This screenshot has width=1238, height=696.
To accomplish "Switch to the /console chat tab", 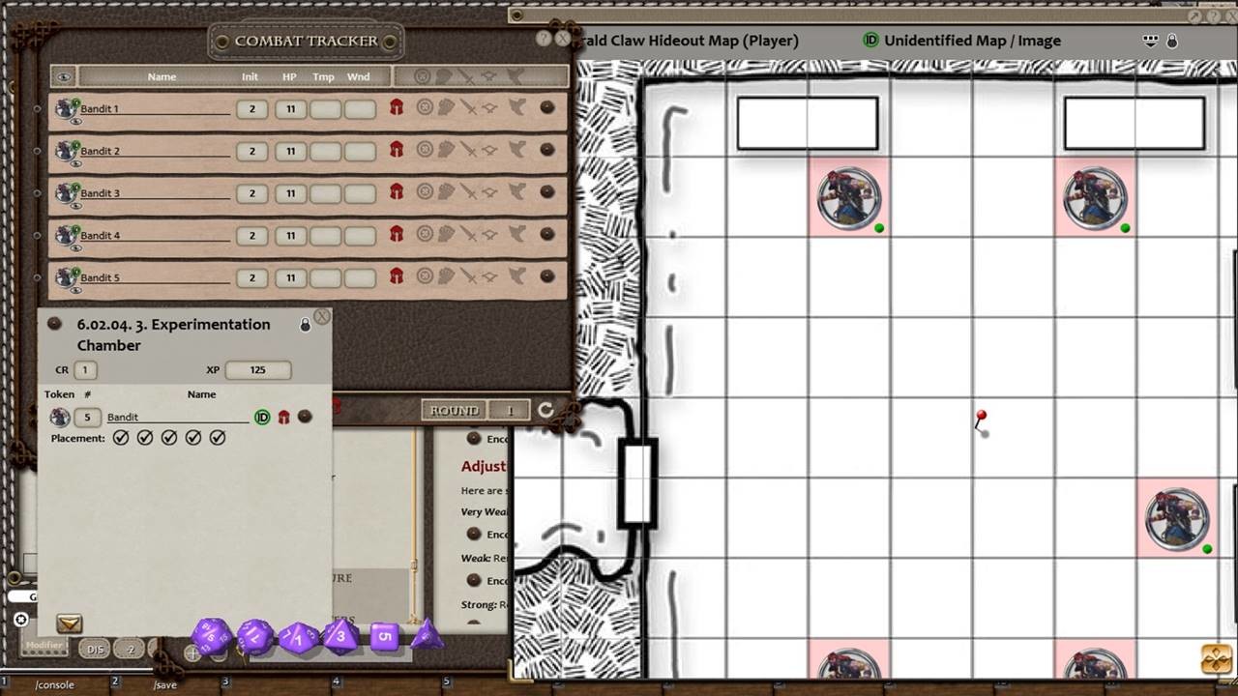I will pos(55,684).
